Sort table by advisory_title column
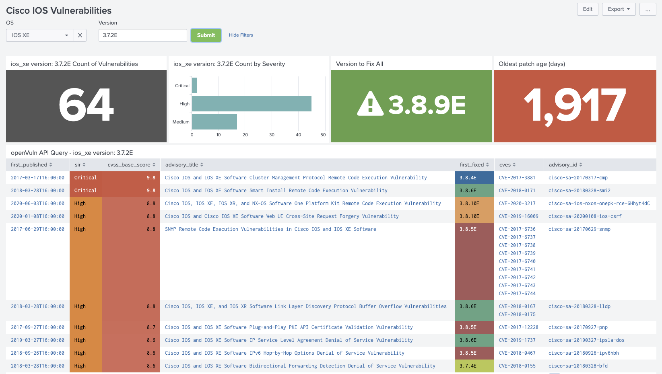Viewport: 662px width, 374px height. point(184,165)
